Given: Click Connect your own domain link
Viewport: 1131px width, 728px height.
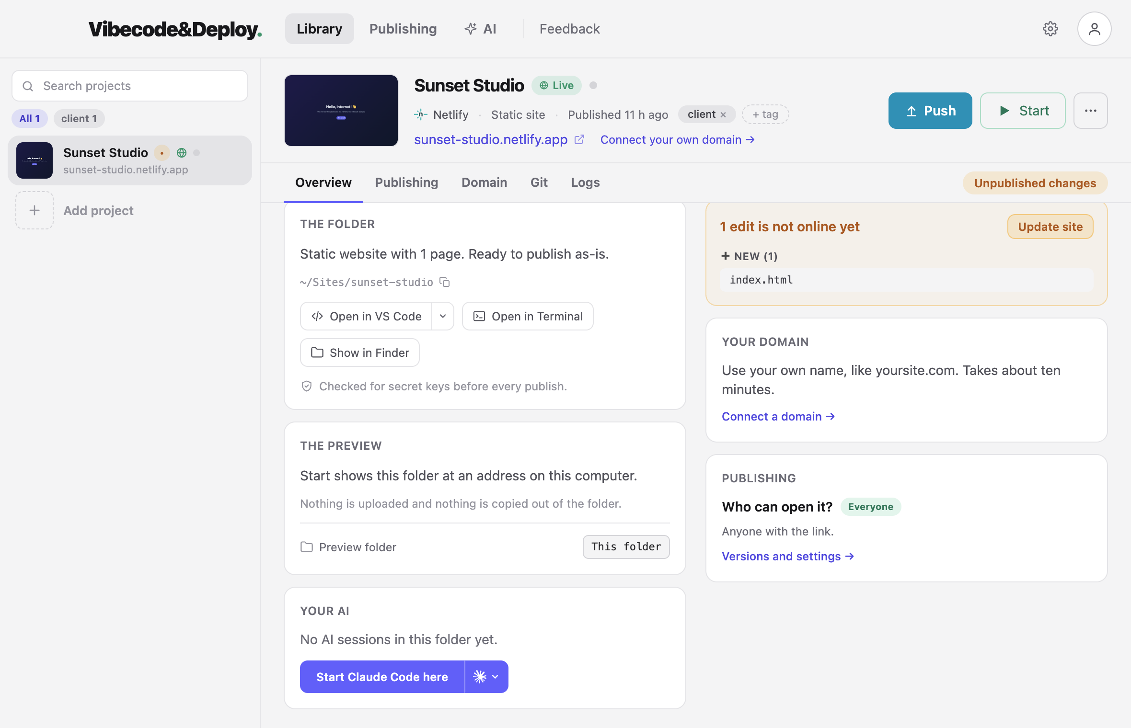Looking at the screenshot, I should click(678, 139).
